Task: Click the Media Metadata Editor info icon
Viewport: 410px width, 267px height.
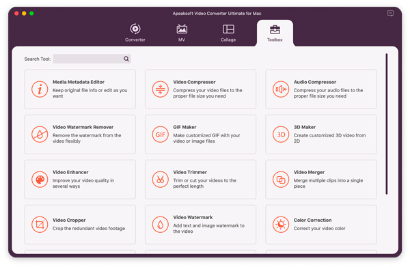Action: [x=40, y=89]
